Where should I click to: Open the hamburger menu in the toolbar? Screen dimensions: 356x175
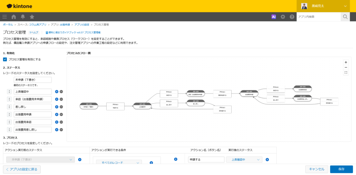5,17
